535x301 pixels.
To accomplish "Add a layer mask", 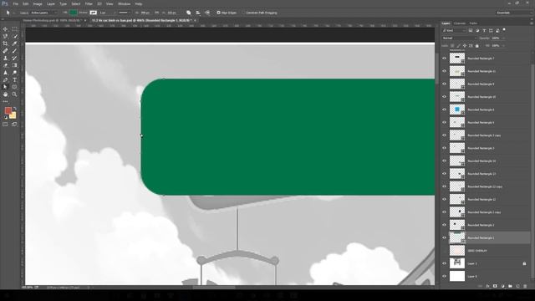I will 495,286.
